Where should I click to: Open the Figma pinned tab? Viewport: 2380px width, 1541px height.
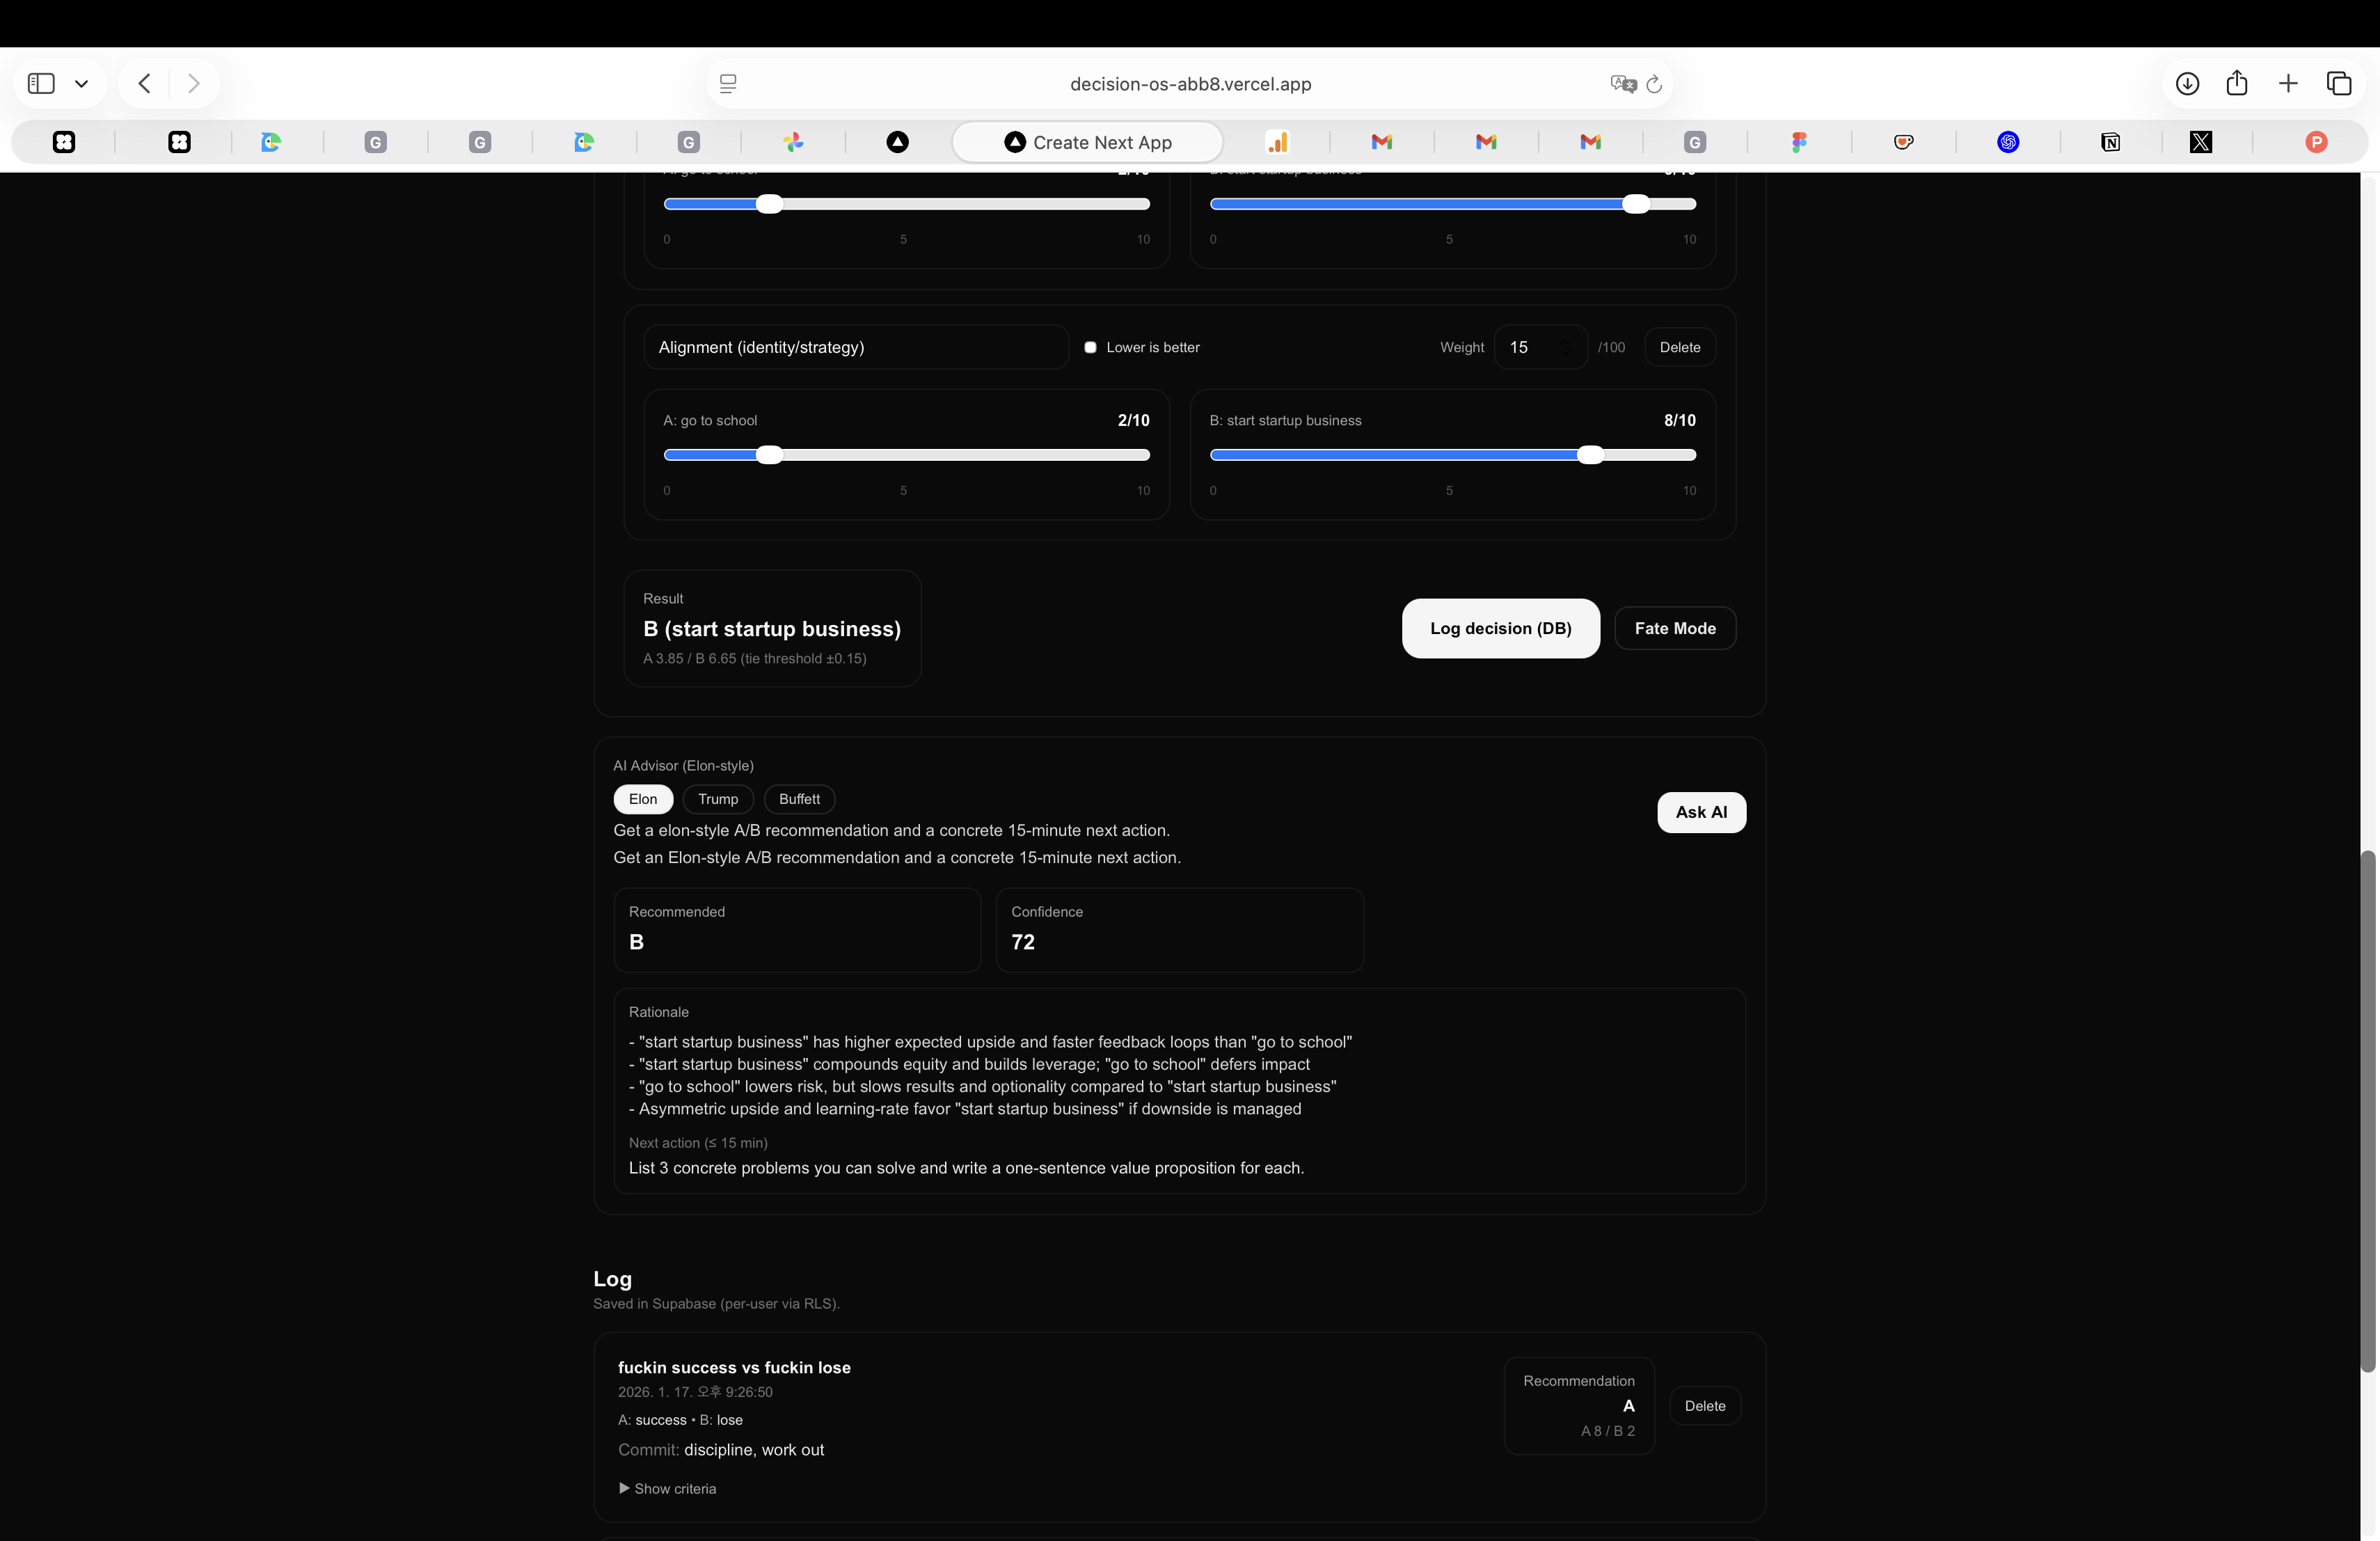coord(1799,142)
